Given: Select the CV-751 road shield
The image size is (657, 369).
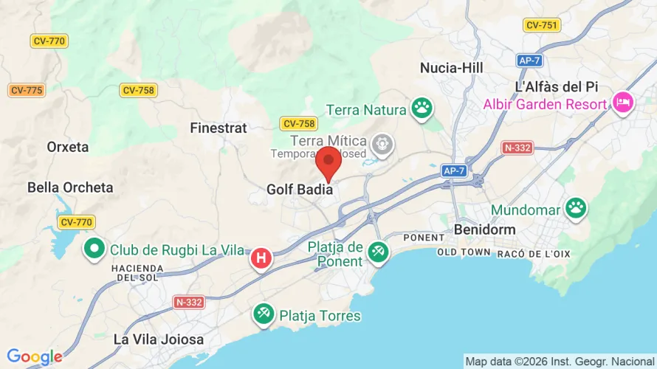Looking at the screenshot, I should coord(541,25).
